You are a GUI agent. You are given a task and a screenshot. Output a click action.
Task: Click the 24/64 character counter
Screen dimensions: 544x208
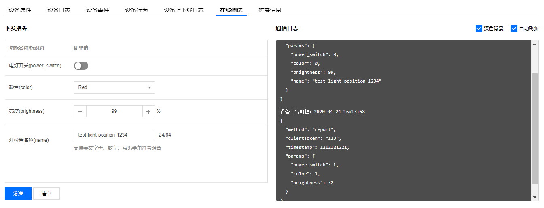[165, 135]
